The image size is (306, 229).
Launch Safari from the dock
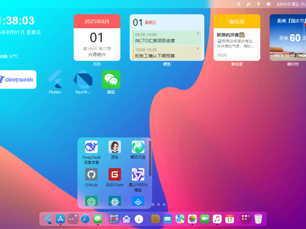tap(85, 219)
